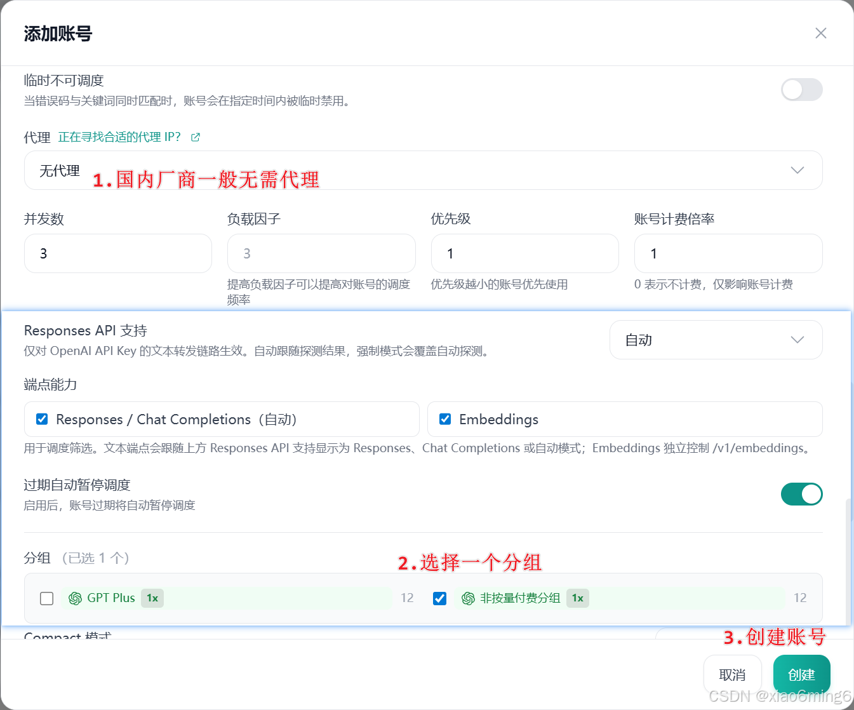Open the 无代理 proxy dropdown
The width and height of the screenshot is (854, 710).
pos(423,170)
